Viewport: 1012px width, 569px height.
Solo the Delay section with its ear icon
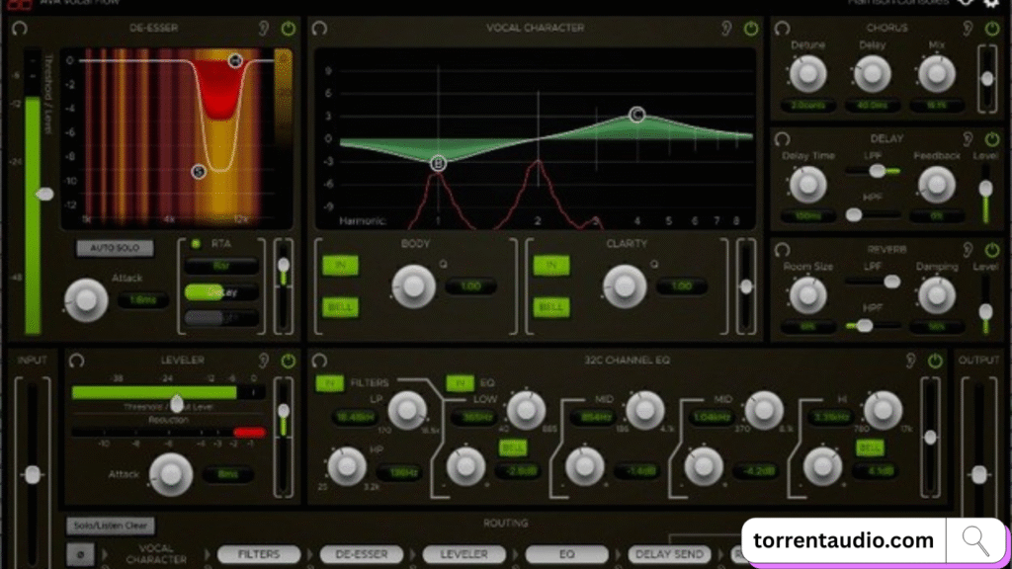[968, 139]
